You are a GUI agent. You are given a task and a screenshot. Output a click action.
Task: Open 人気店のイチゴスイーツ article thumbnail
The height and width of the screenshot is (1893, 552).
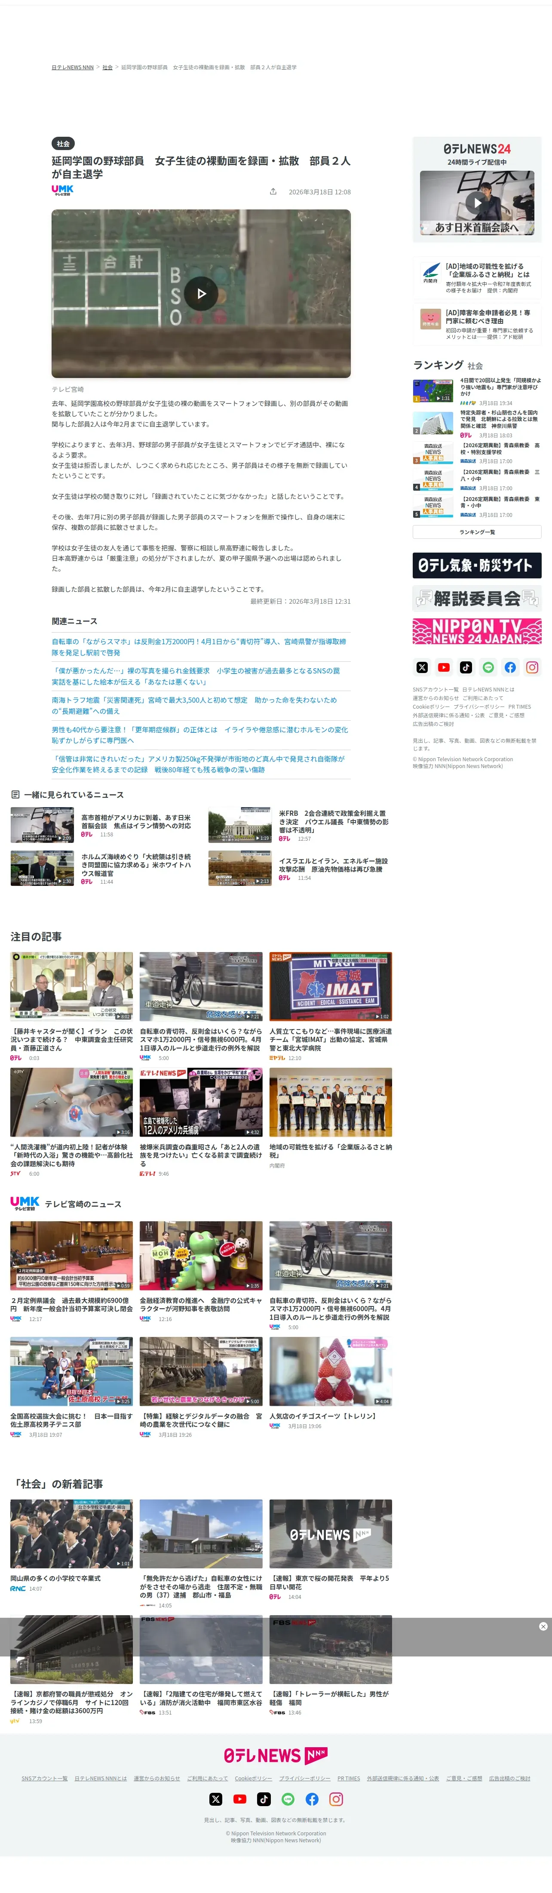coord(331,1371)
